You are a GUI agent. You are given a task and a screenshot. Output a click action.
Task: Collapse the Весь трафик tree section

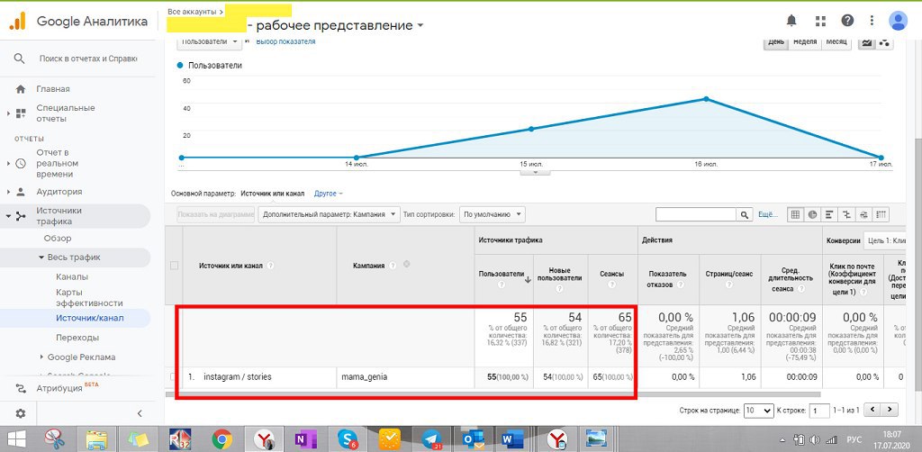(41, 258)
